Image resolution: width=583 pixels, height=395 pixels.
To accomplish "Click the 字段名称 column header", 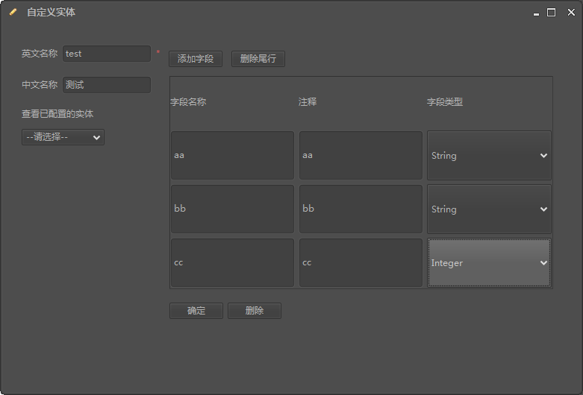I will [188, 101].
